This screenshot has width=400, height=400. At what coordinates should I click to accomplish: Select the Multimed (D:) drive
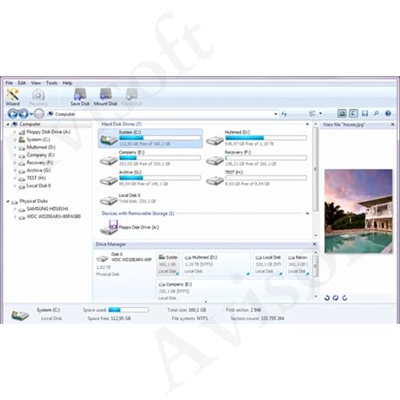257,138
